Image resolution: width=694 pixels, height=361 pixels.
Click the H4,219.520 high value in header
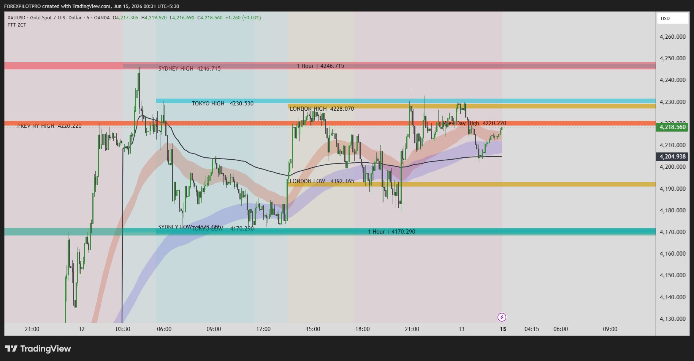point(154,18)
